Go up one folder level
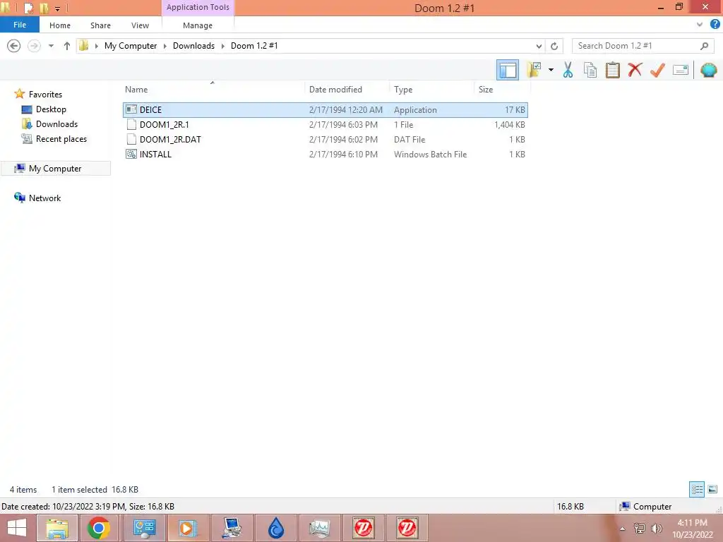The width and height of the screenshot is (723, 542). [67, 46]
